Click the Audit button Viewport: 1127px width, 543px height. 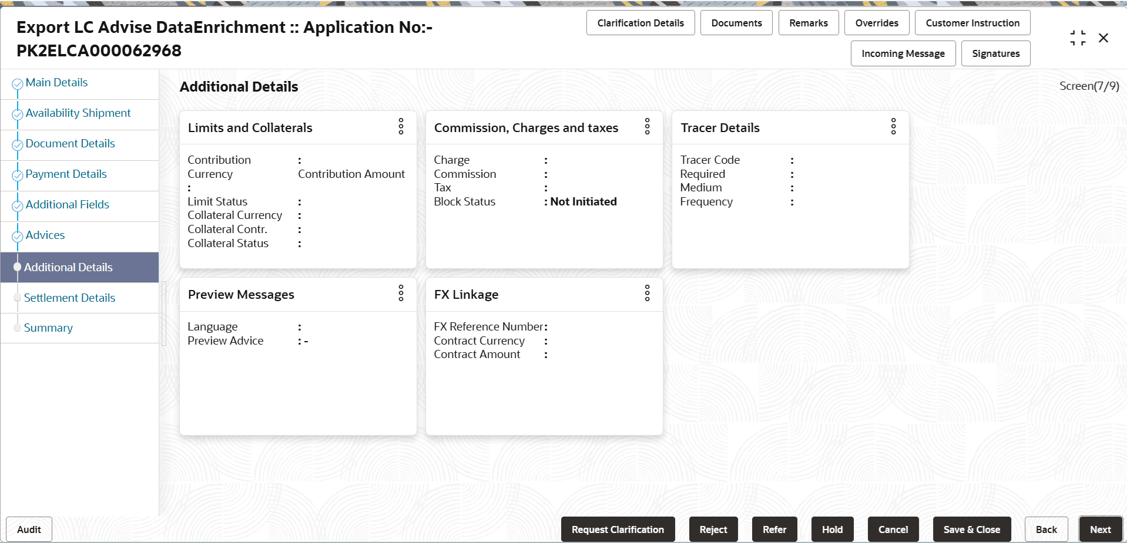(x=29, y=529)
